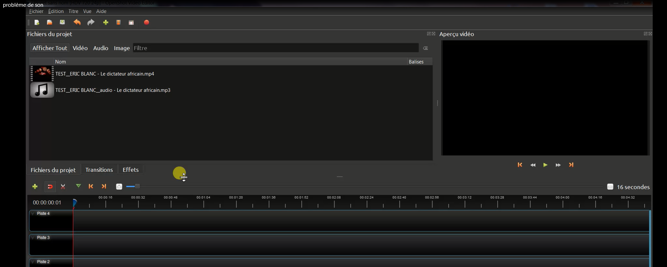Jump to the end of the preview
This screenshot has height=267, width=667.
[571, 165]
